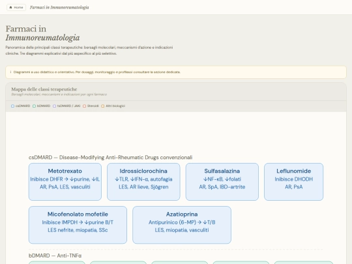
Task: Select the Micofenolato mofetile card title
Action: (x=78, y=214)
